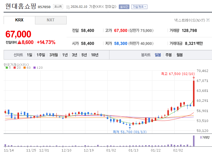Select the 10년 line chart period
This screenshot has height=153, width=212.
point(95,55)
